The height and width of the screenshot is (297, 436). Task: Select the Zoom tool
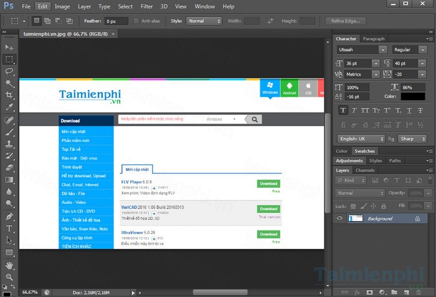pyautogui.click(x=9, y=277)
